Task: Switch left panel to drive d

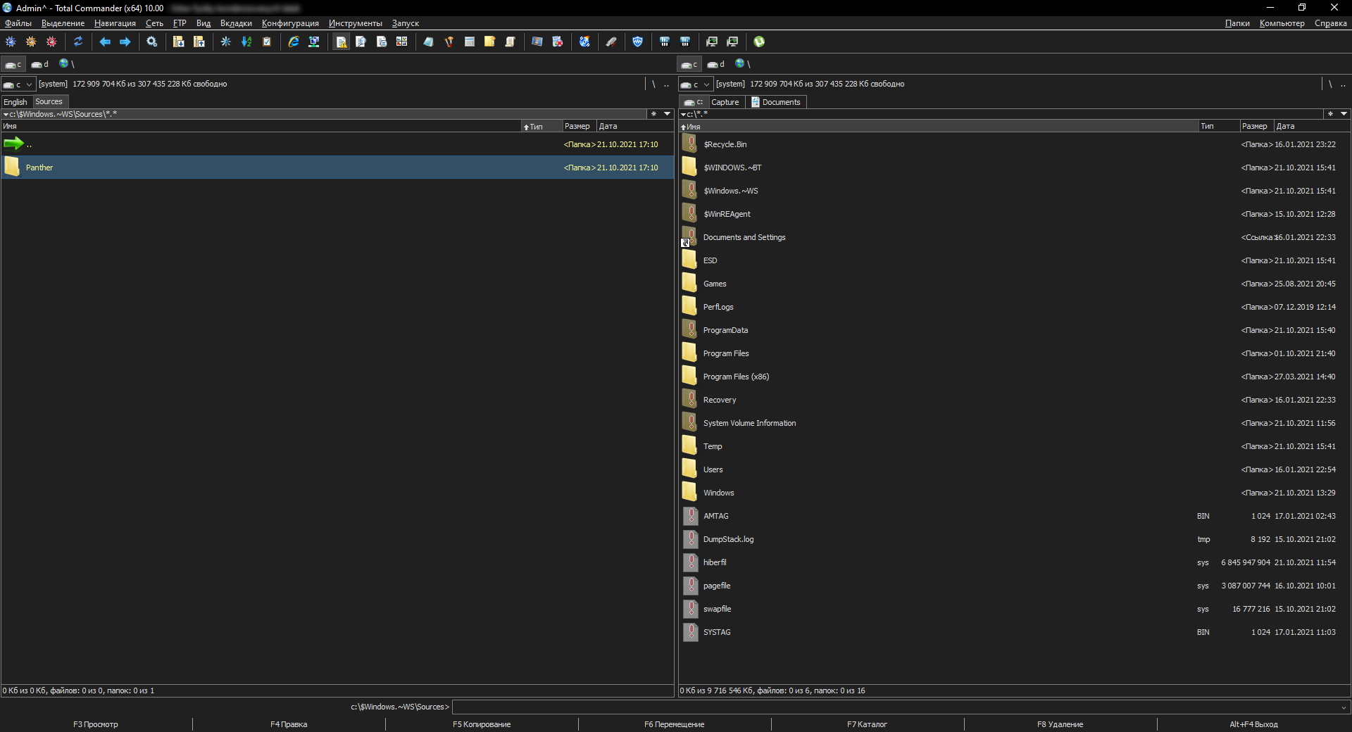Action: pyautogui.click(x=40, y=64)
